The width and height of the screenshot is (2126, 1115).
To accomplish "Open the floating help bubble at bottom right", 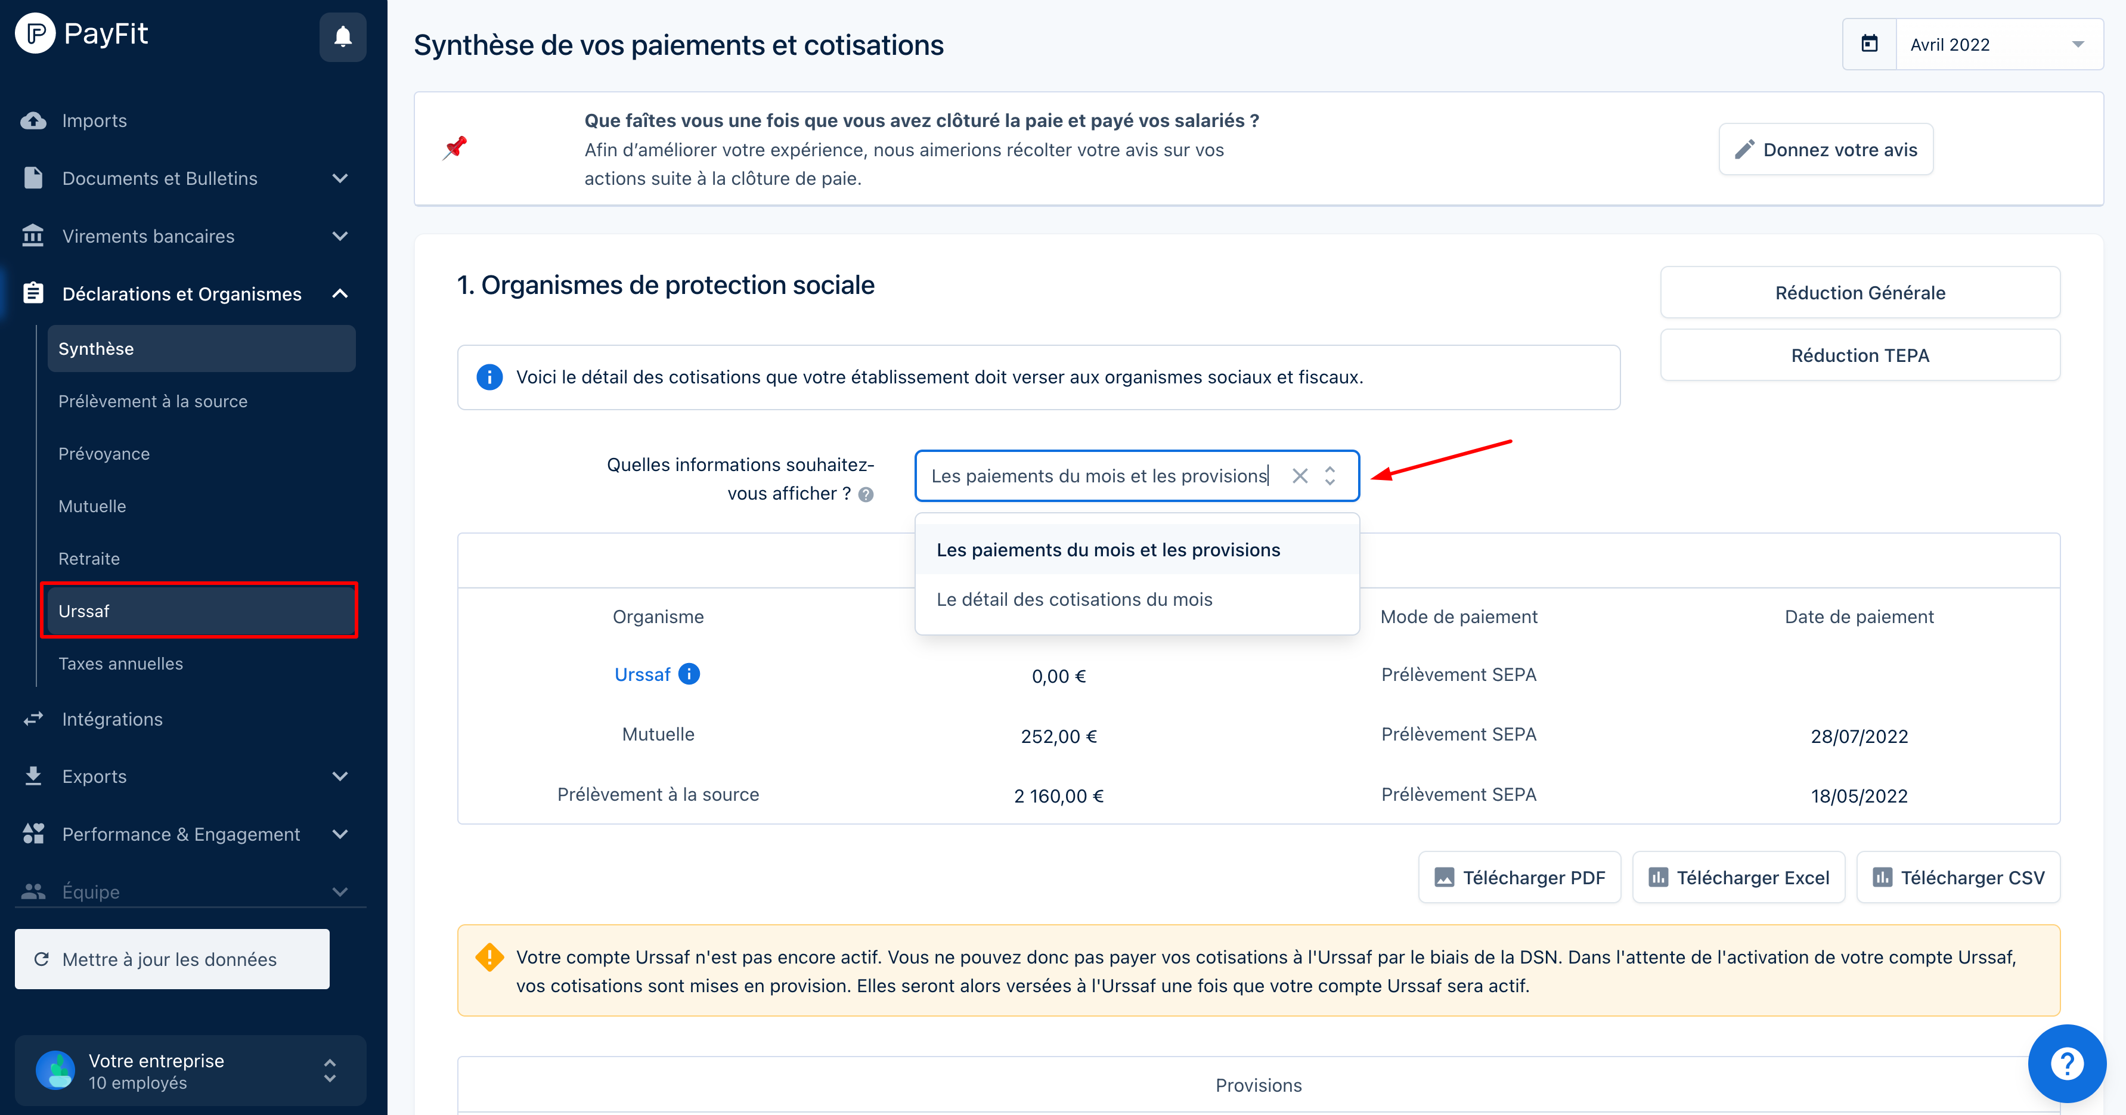I will click(2066, 1064).
